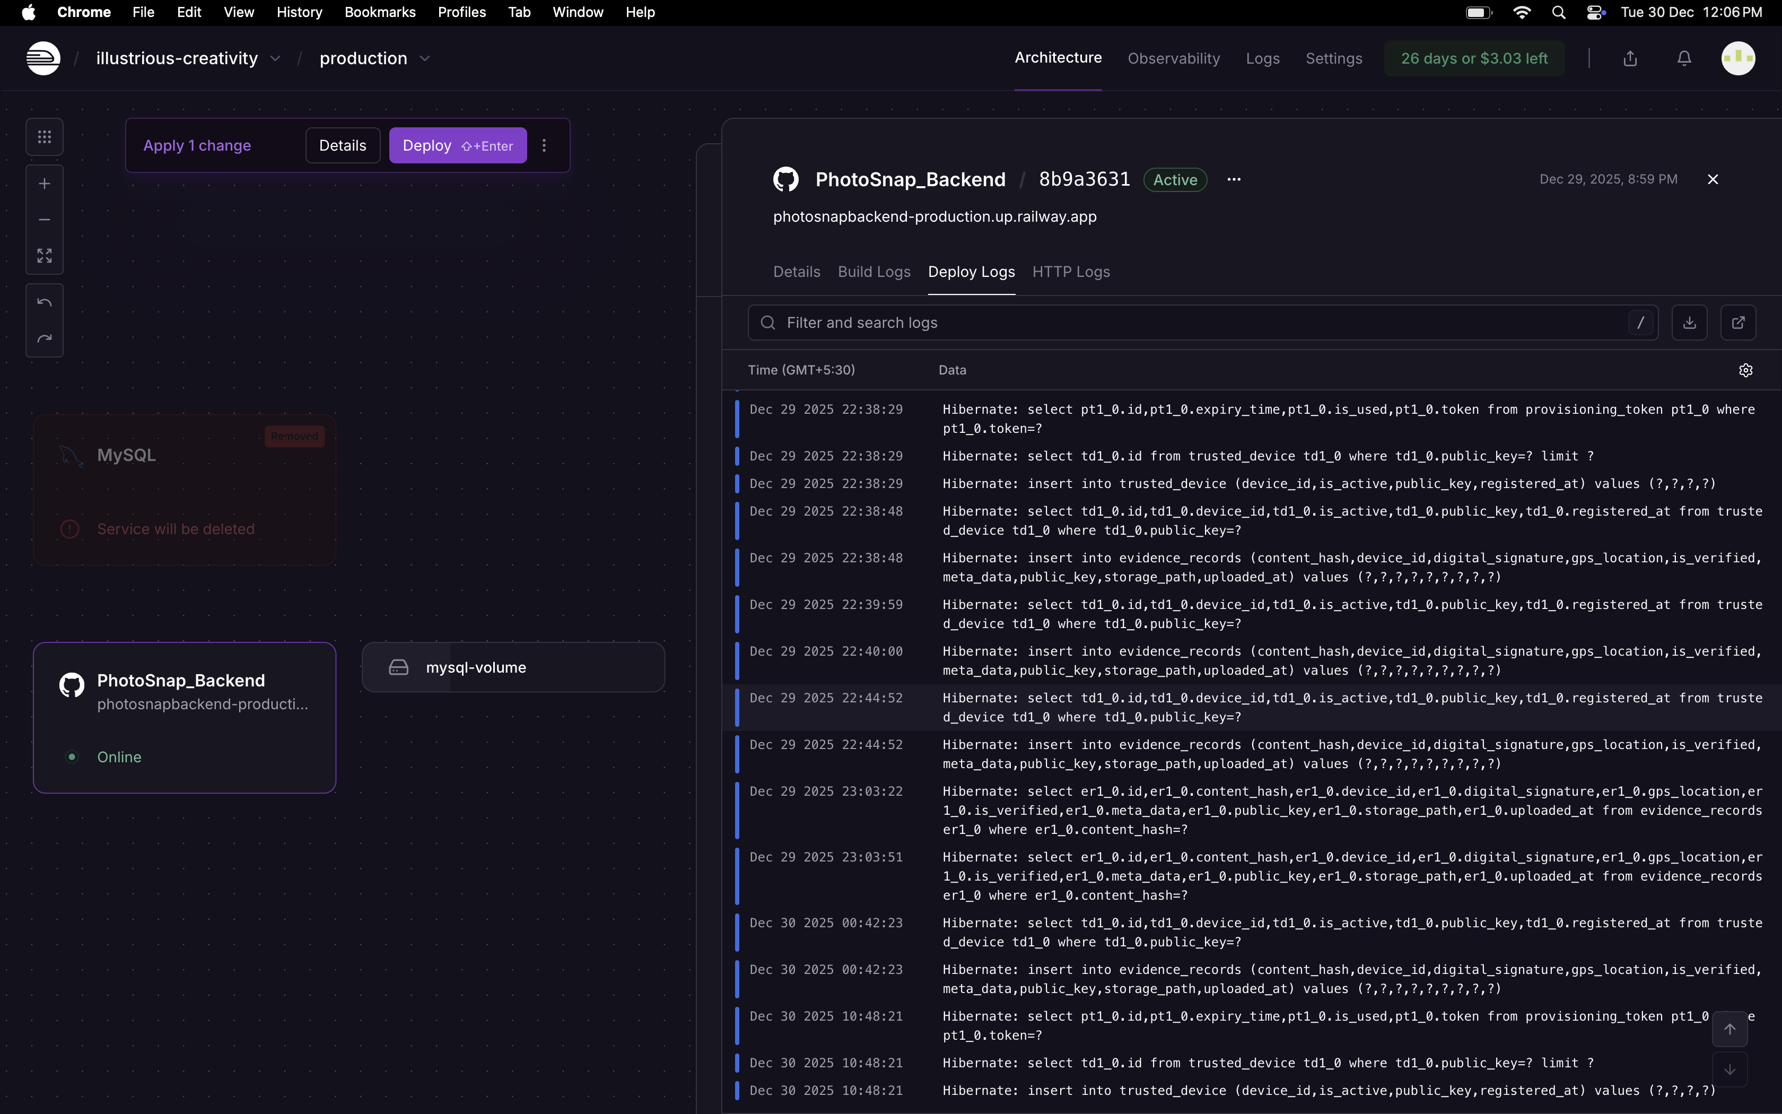Open deployment three-dot options menu
The width and height of the screenshot is (1782, 1114).
click(1234, 179)
